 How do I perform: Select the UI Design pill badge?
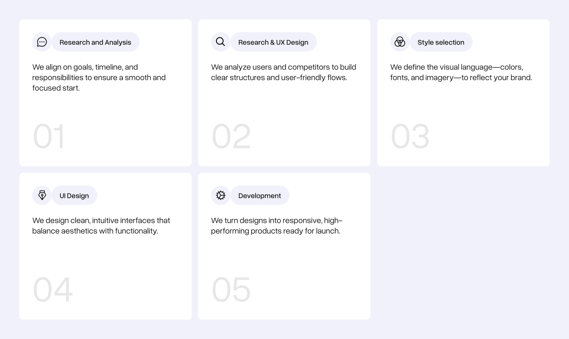pos(74,195)
